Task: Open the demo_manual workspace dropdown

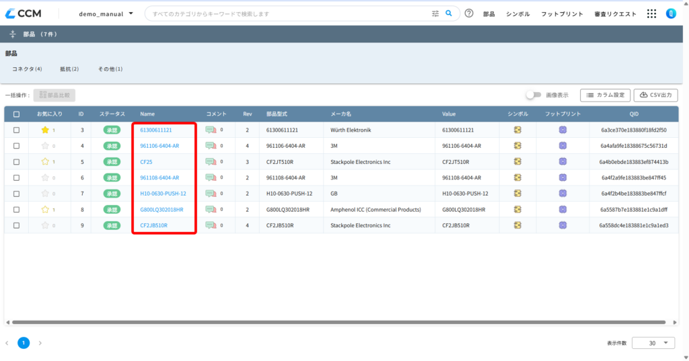Action: (106, 13)
